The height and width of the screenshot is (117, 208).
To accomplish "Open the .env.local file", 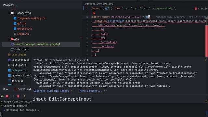I will [19, 55].
